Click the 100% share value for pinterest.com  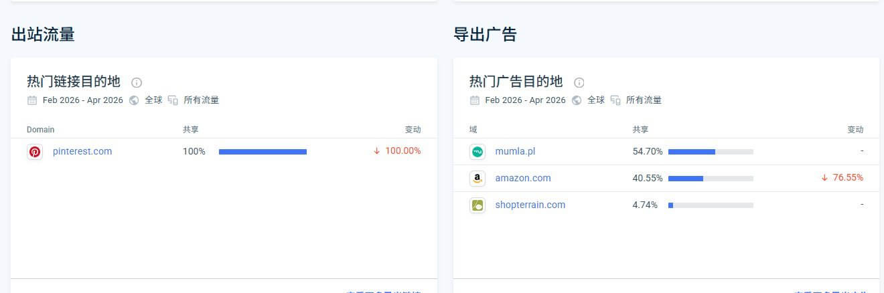(x=194, y=151)
